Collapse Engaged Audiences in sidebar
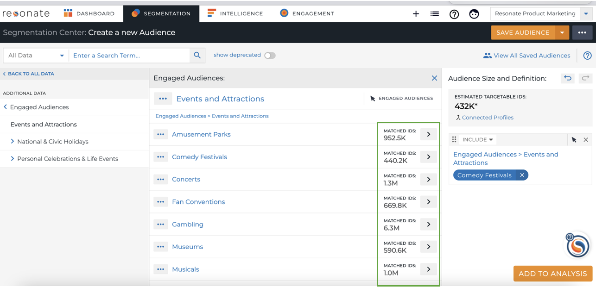 (x=6, y=107)
